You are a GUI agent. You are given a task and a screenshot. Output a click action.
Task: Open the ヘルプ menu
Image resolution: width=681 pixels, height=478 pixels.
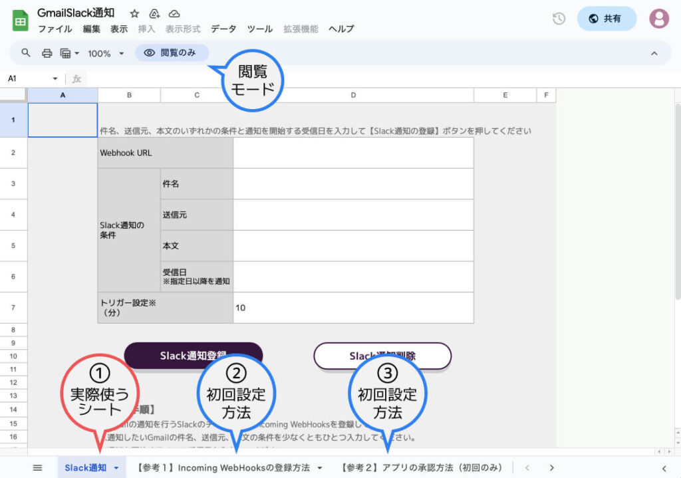(341, 29)
